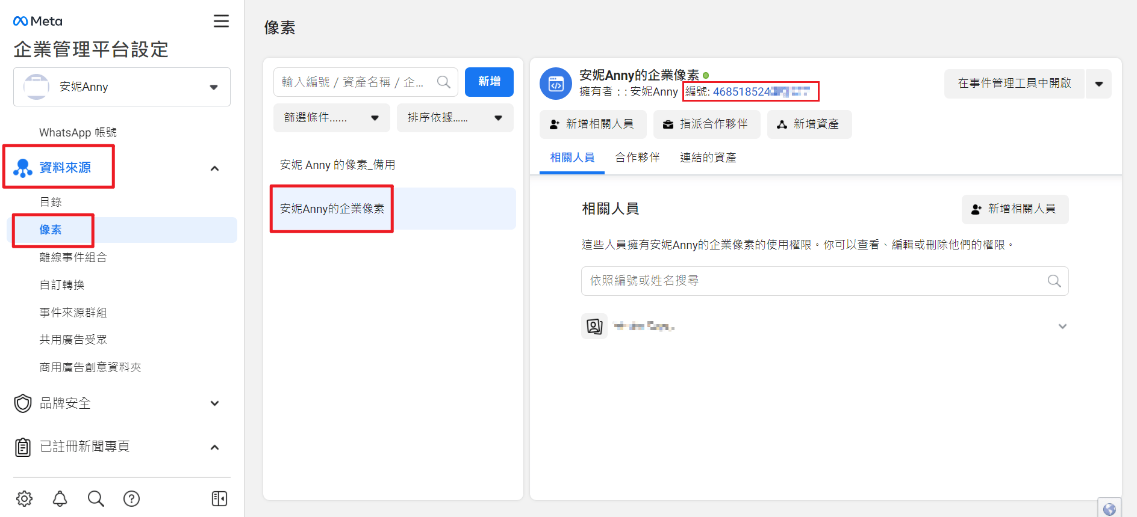This screenshot has height=517, width=1137.
Task: Click the pixel ID number 468518524
Action: click(761, 91)
